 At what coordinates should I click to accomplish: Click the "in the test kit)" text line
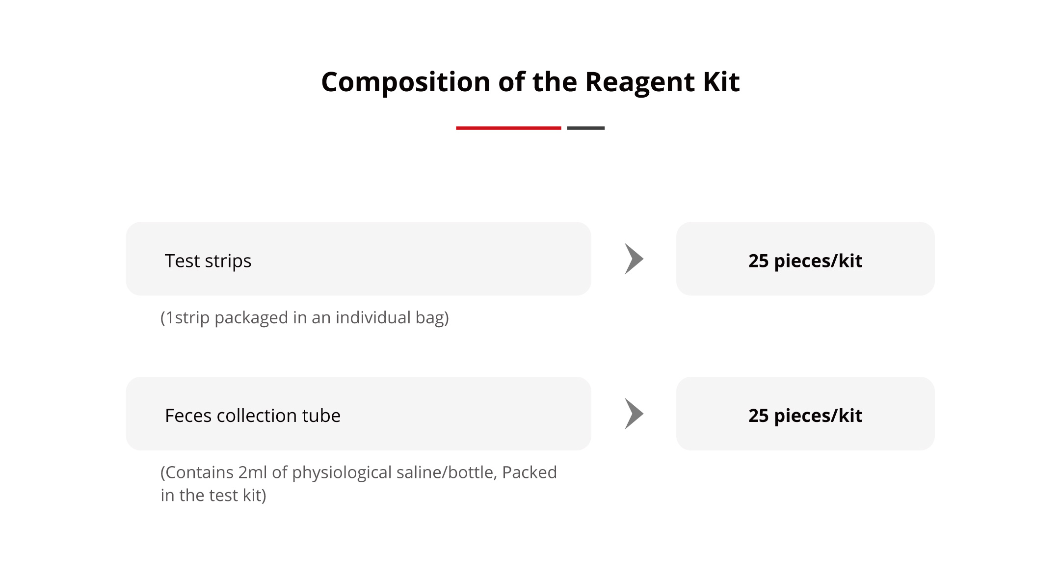click(213, 496)
